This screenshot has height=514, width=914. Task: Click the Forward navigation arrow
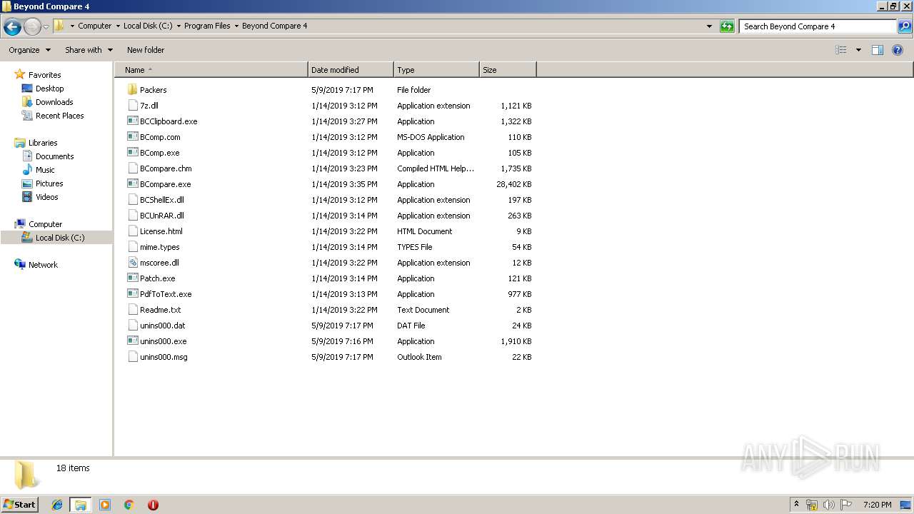point(32,27)
